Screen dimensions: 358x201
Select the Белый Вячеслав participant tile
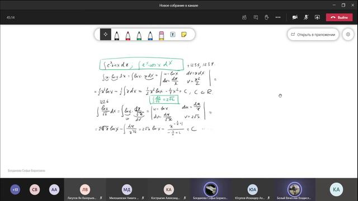tap(295, 190)
